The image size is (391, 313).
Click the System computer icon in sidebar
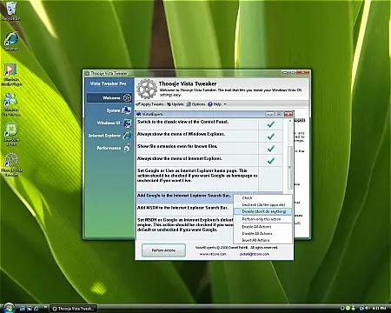click(x=127, y=110)
